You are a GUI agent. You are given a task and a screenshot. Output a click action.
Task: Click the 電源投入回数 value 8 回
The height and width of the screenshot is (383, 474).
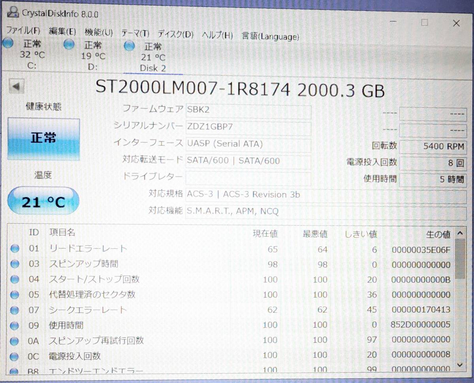coord(433,163)
